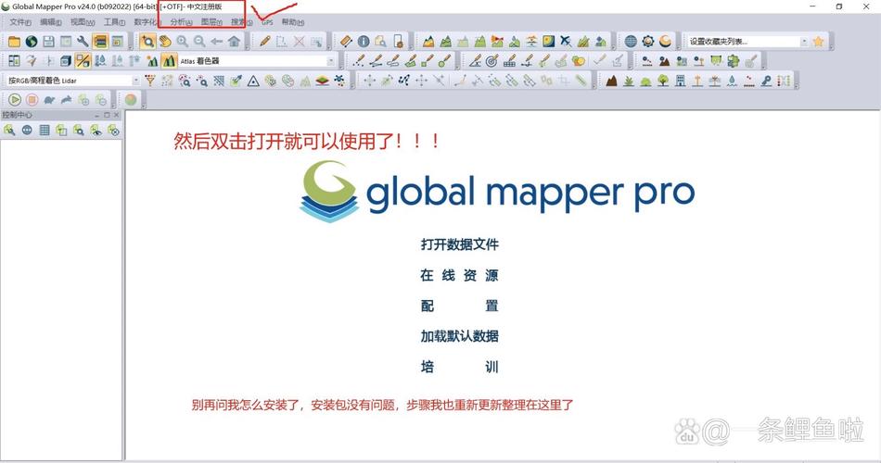
Task: Click the water drop feature icon
Action: tap(732, 81)
